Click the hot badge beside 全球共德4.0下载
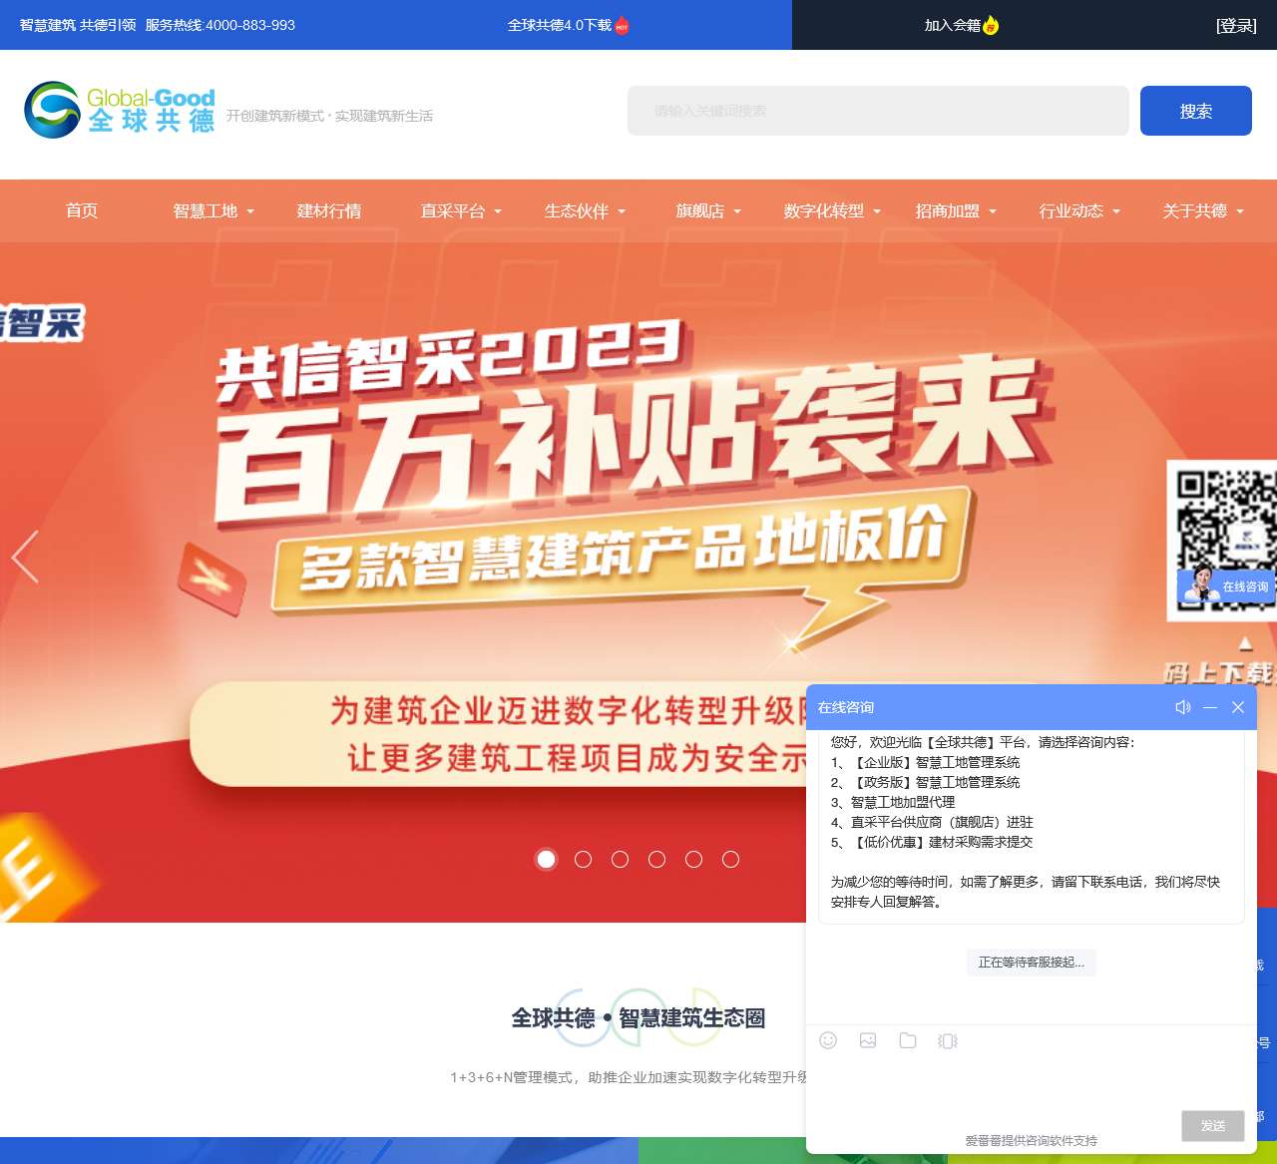The height and width of the screenshot is (1164, 1277). point(622,25)
